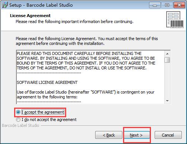Close the setup window
The image size is (187, 144).
point(179,5)
